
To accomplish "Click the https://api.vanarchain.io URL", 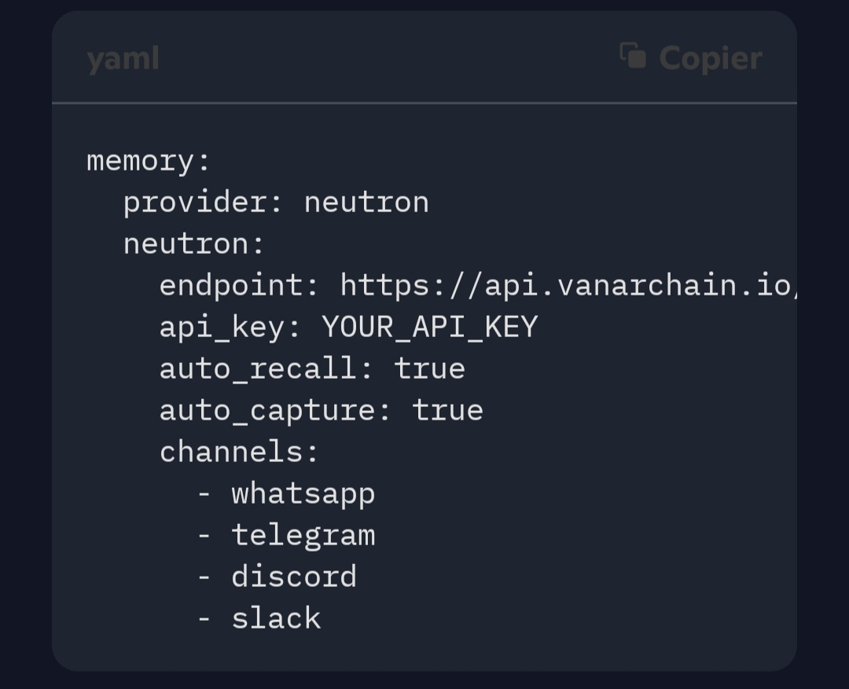I will (566, 285).
